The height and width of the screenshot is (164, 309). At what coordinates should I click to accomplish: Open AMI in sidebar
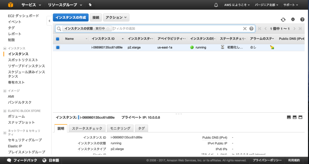pyautogui.click(x=11, y=96)
